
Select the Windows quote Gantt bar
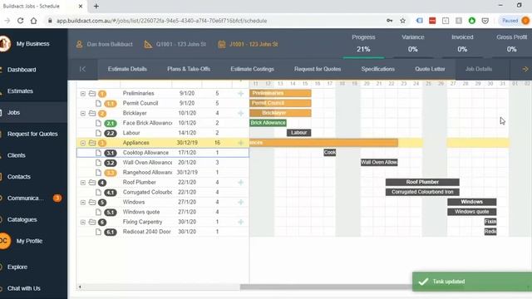[x=471, y=212]
